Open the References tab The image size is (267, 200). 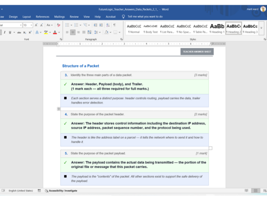click(43, 17)
